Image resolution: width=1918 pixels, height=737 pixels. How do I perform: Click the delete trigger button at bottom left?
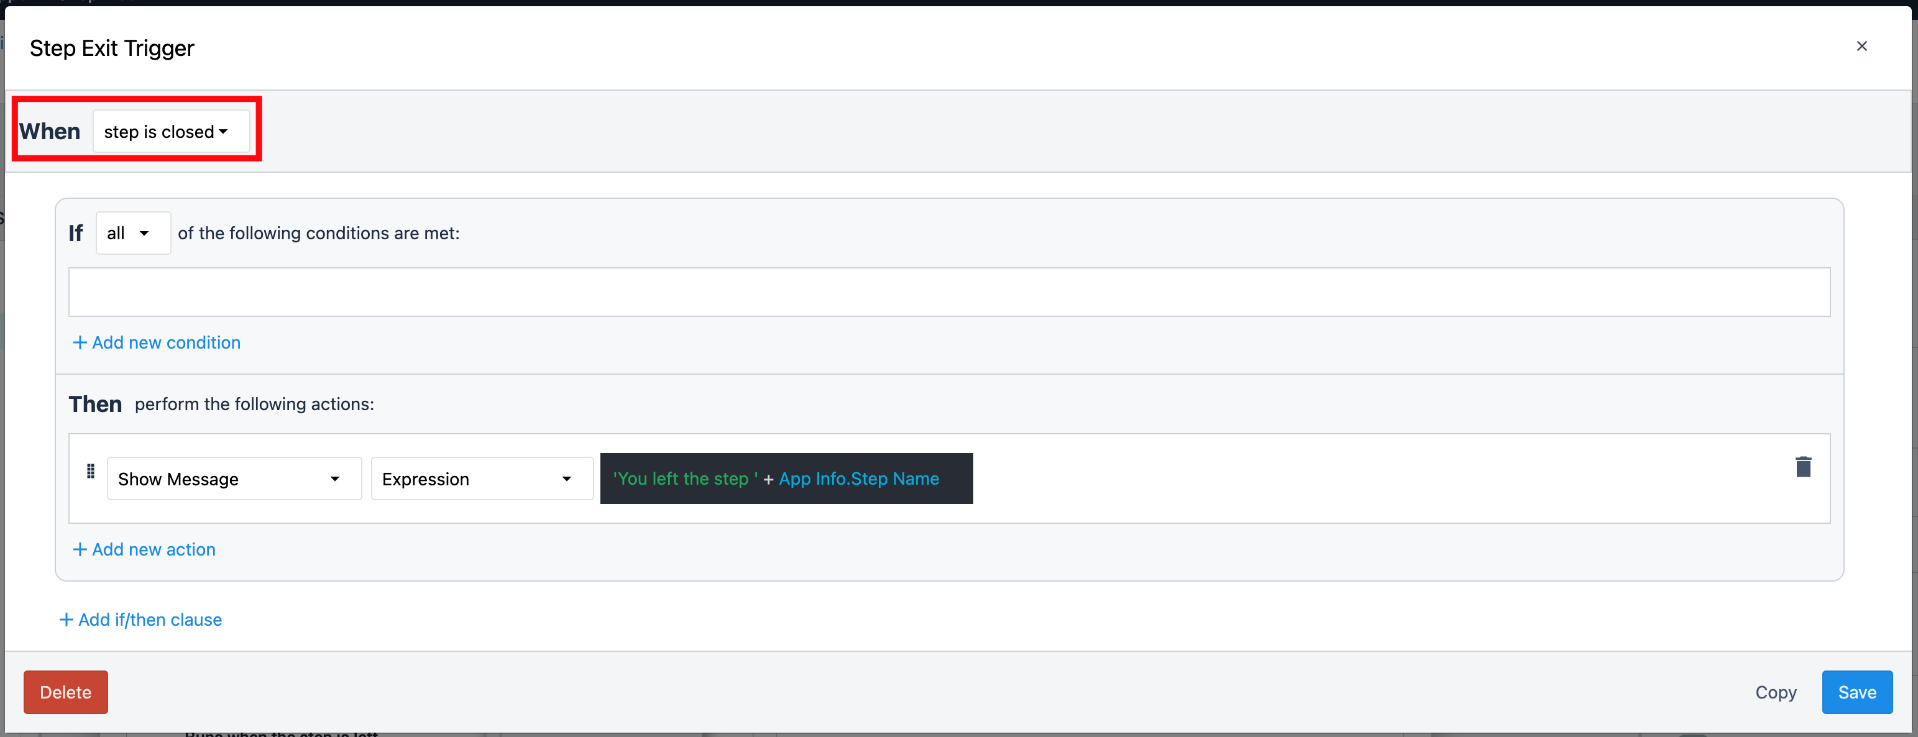[x=65, y=692]
